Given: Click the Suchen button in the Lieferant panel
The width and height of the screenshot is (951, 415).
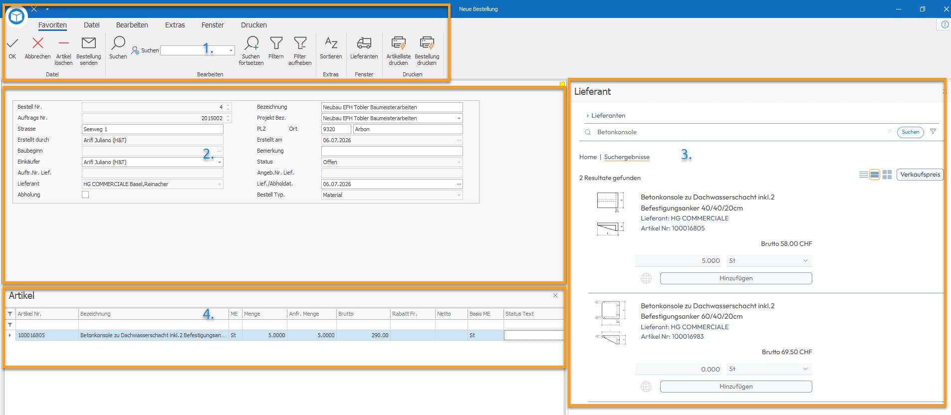Looking at the screenshot, I should (x=911, y=132).
